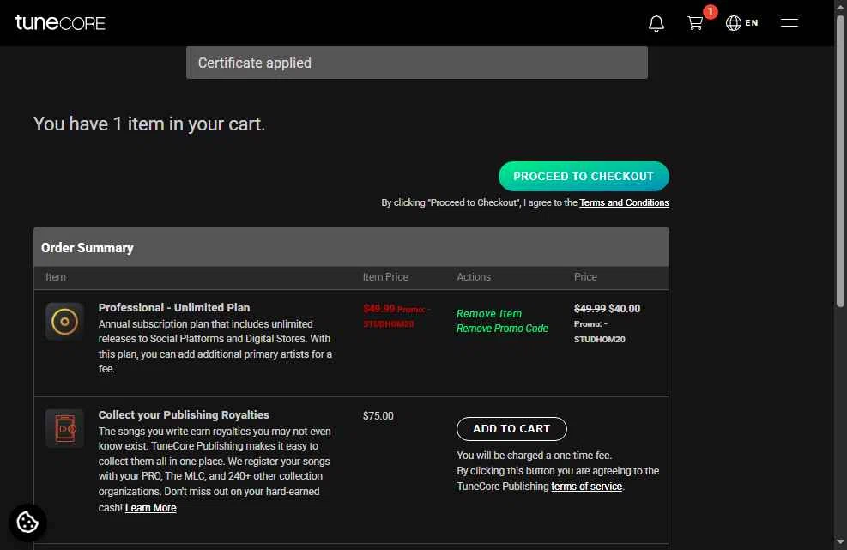This screenshot has width=847, height=550.
Task: Click the Order Summary heading
Action: click(x=87, y=247)
